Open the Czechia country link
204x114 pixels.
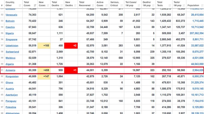tap(10, 27)
